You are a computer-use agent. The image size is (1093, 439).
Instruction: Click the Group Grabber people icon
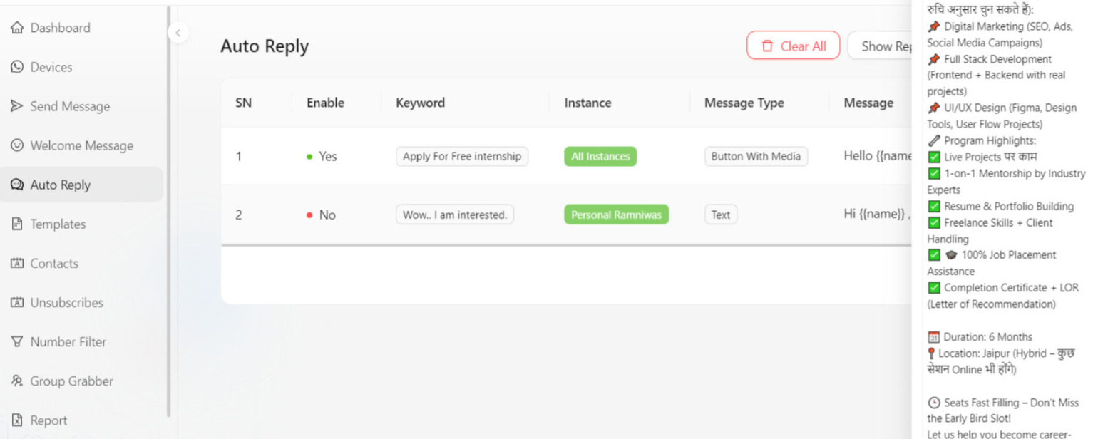tap(17, 381)
